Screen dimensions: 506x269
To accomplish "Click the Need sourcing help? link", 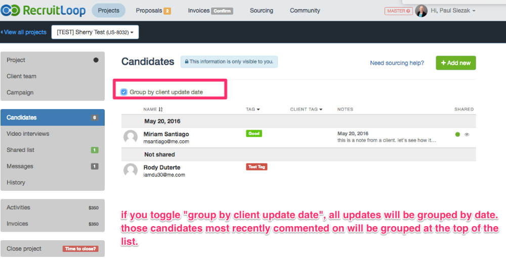I will [x=397, y=63].
